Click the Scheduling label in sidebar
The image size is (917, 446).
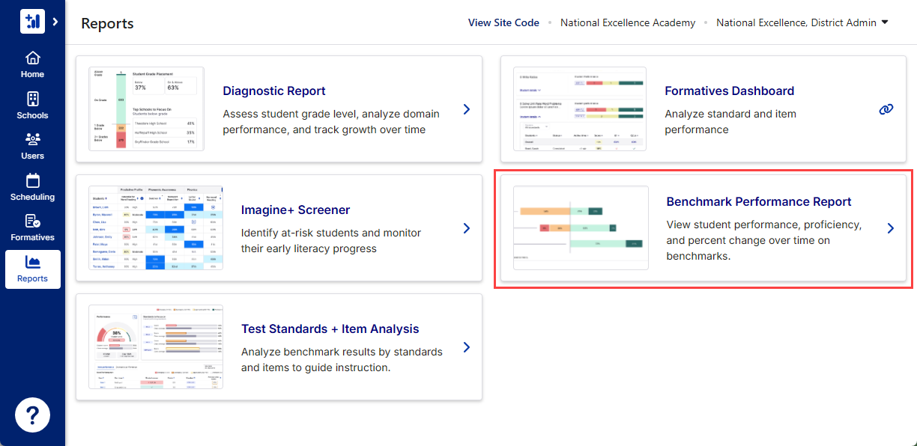[x=32, y=197]
